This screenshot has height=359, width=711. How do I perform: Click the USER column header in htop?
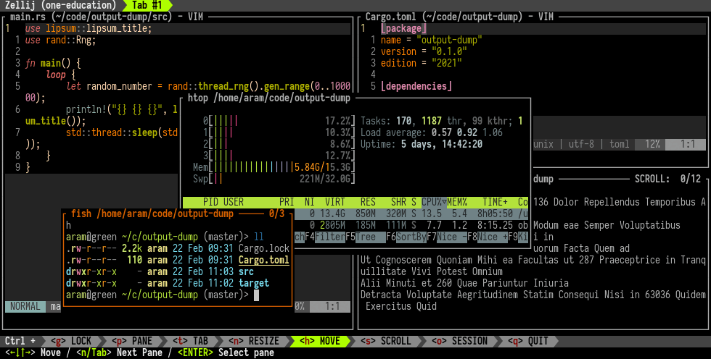coord(234,202)
